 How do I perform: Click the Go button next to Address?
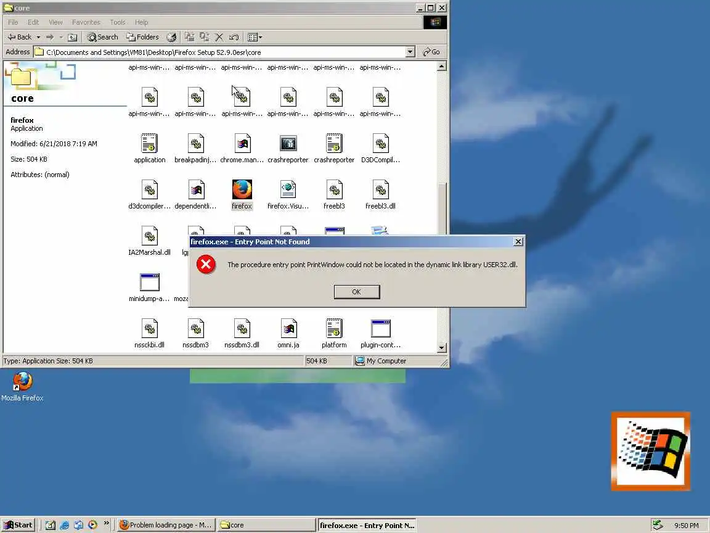click(x=431, y=52)
